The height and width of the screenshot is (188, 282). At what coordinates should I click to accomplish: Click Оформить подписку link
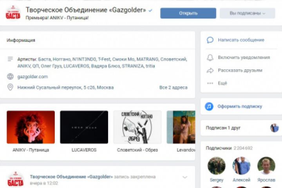tap(240, 106)
